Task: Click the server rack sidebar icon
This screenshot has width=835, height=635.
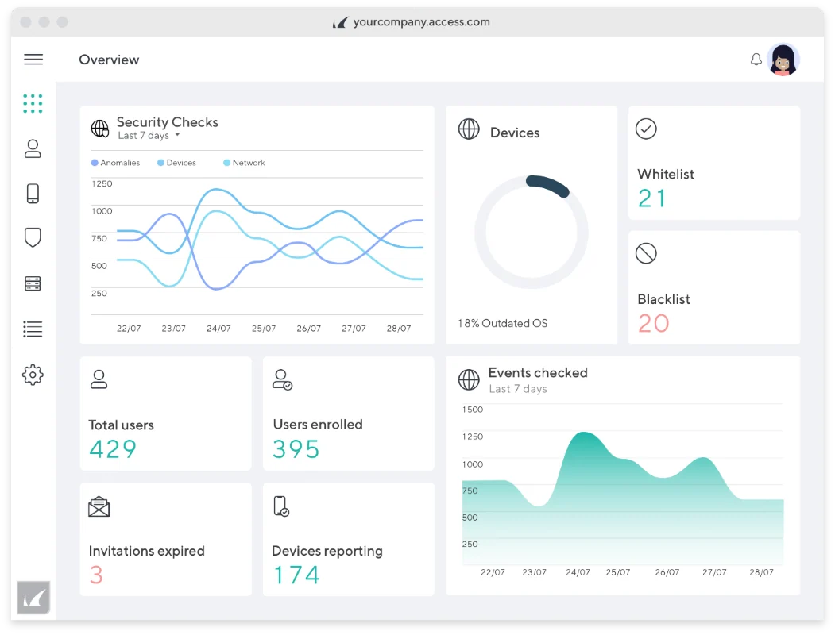Action: pyautogui.click(x=33, y=283)
